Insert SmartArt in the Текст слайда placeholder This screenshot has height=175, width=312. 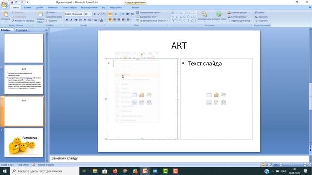[x=223, y=95]
